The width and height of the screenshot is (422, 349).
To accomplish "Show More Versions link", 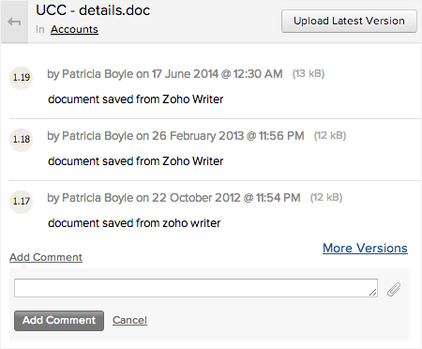I will pos(365,249).
